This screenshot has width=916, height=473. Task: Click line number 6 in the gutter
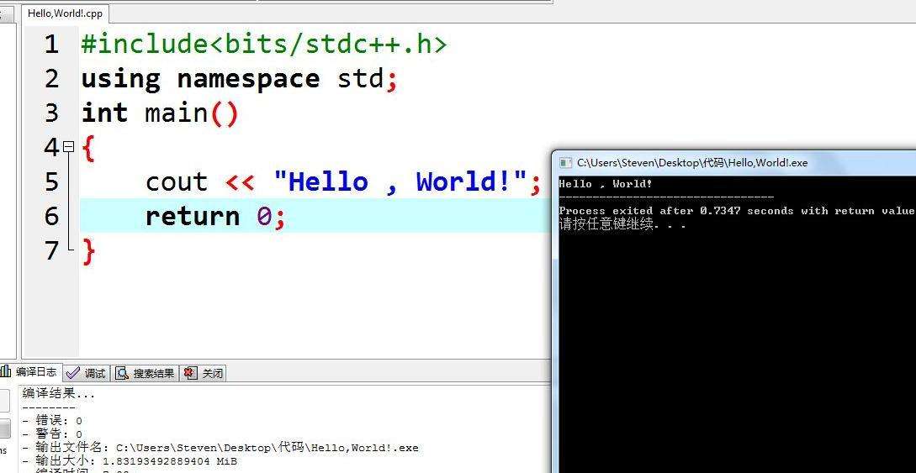[51, 216]
